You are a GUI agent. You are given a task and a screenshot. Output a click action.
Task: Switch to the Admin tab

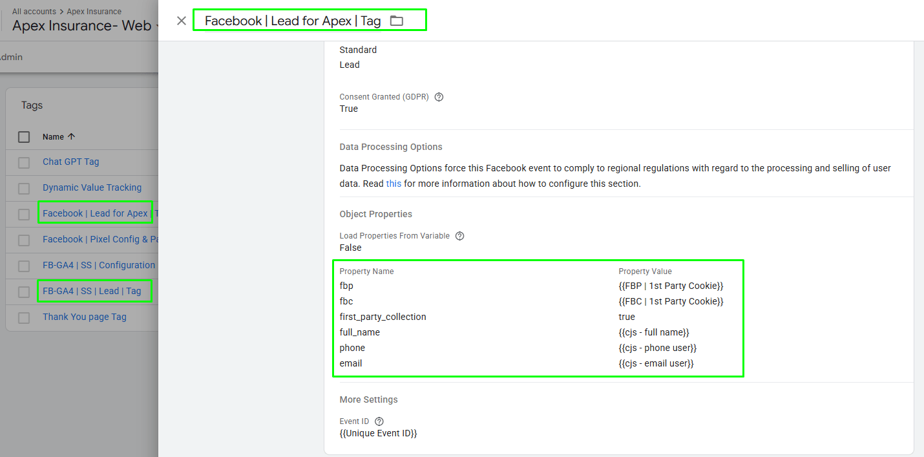[11, 57]
